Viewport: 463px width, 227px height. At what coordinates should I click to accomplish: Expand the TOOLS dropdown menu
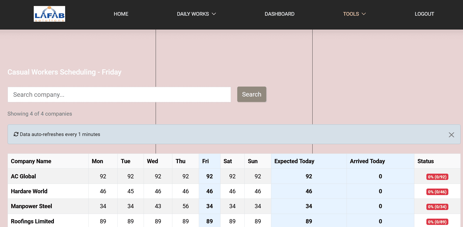coord(354,14)
